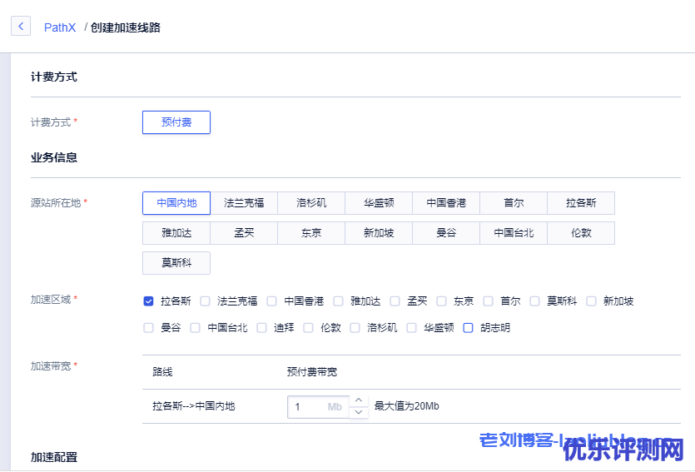This screenshot has height=472, width=695.
Task: Click the back arrow icon
Action: pyautogui.click(x=21, y=27)
